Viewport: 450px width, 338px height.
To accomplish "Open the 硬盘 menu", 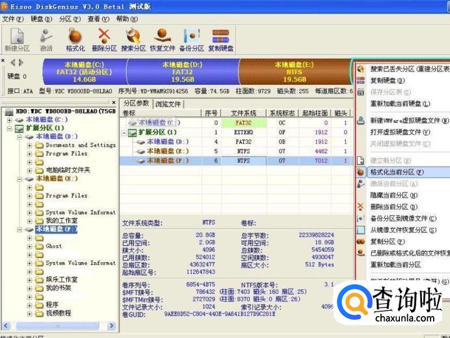I will point(42,19).
